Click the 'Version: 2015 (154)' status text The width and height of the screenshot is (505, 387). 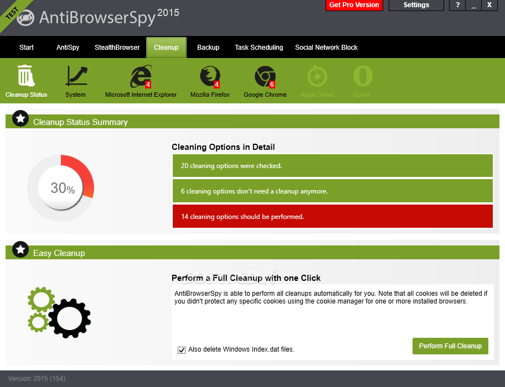click(37, 379)
